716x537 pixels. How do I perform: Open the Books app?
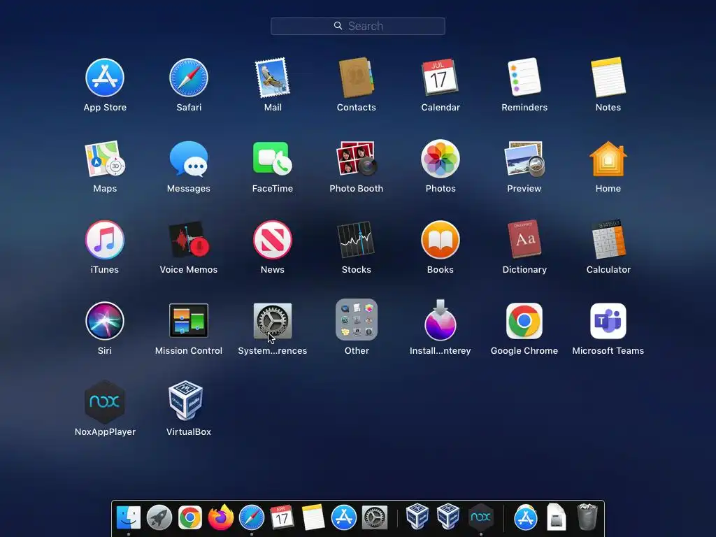pos(441,241)
